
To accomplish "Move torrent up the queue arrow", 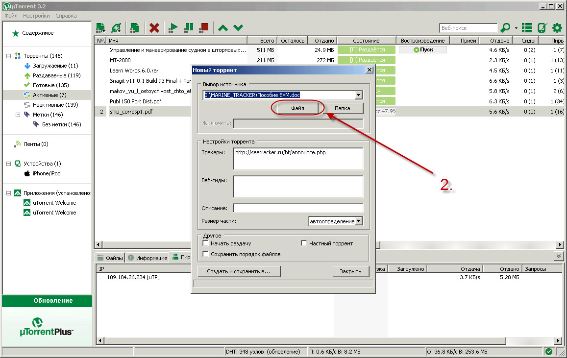I will 222,28.
